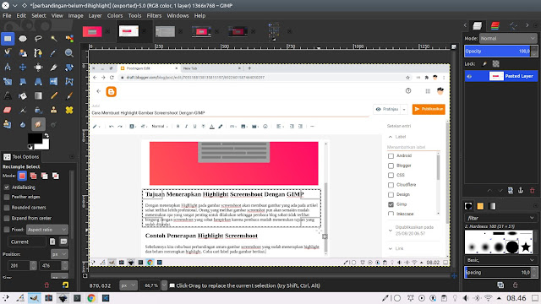Select the first pink image thumbnail tab
This screenshot has width=541, height=304.
pyautogui.click(x=92, y=31)
